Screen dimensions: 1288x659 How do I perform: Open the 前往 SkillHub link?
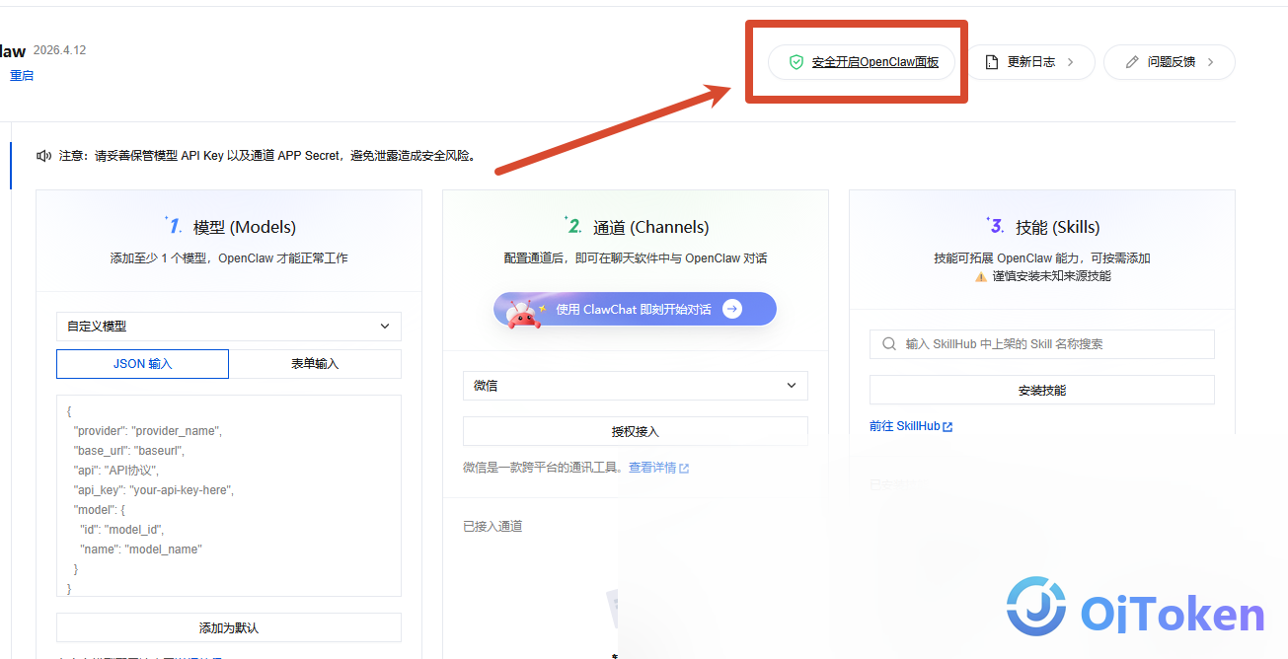tap(905, 426)
